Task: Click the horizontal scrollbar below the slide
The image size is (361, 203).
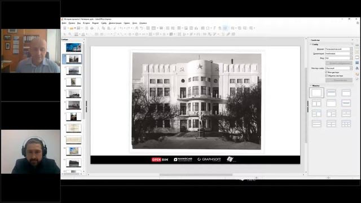Action: [x=196, y=175]
